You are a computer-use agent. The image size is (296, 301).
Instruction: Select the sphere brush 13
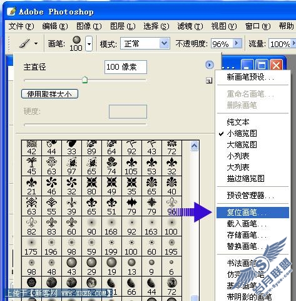click(131, 267)
